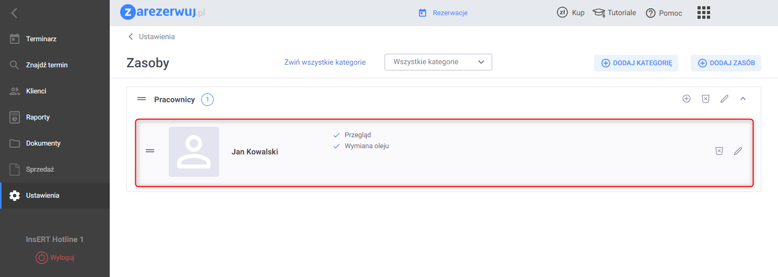The image size is (778, 277).
Task: Edit Jan Kowalski with the pencil icon
Action: click(x=738, y=151)
